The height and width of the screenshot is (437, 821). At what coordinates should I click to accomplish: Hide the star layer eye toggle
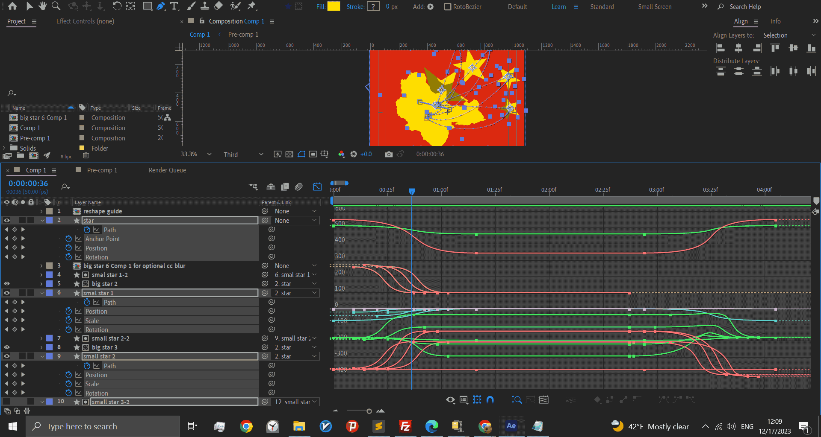click(7, 221)
